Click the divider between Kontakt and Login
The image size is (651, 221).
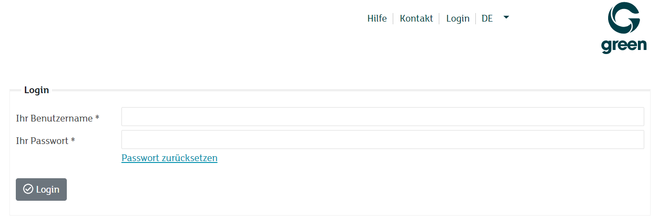pos(439,18)
